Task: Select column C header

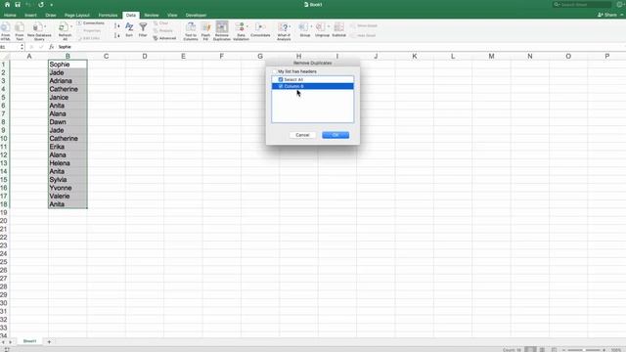Action: 107,56
